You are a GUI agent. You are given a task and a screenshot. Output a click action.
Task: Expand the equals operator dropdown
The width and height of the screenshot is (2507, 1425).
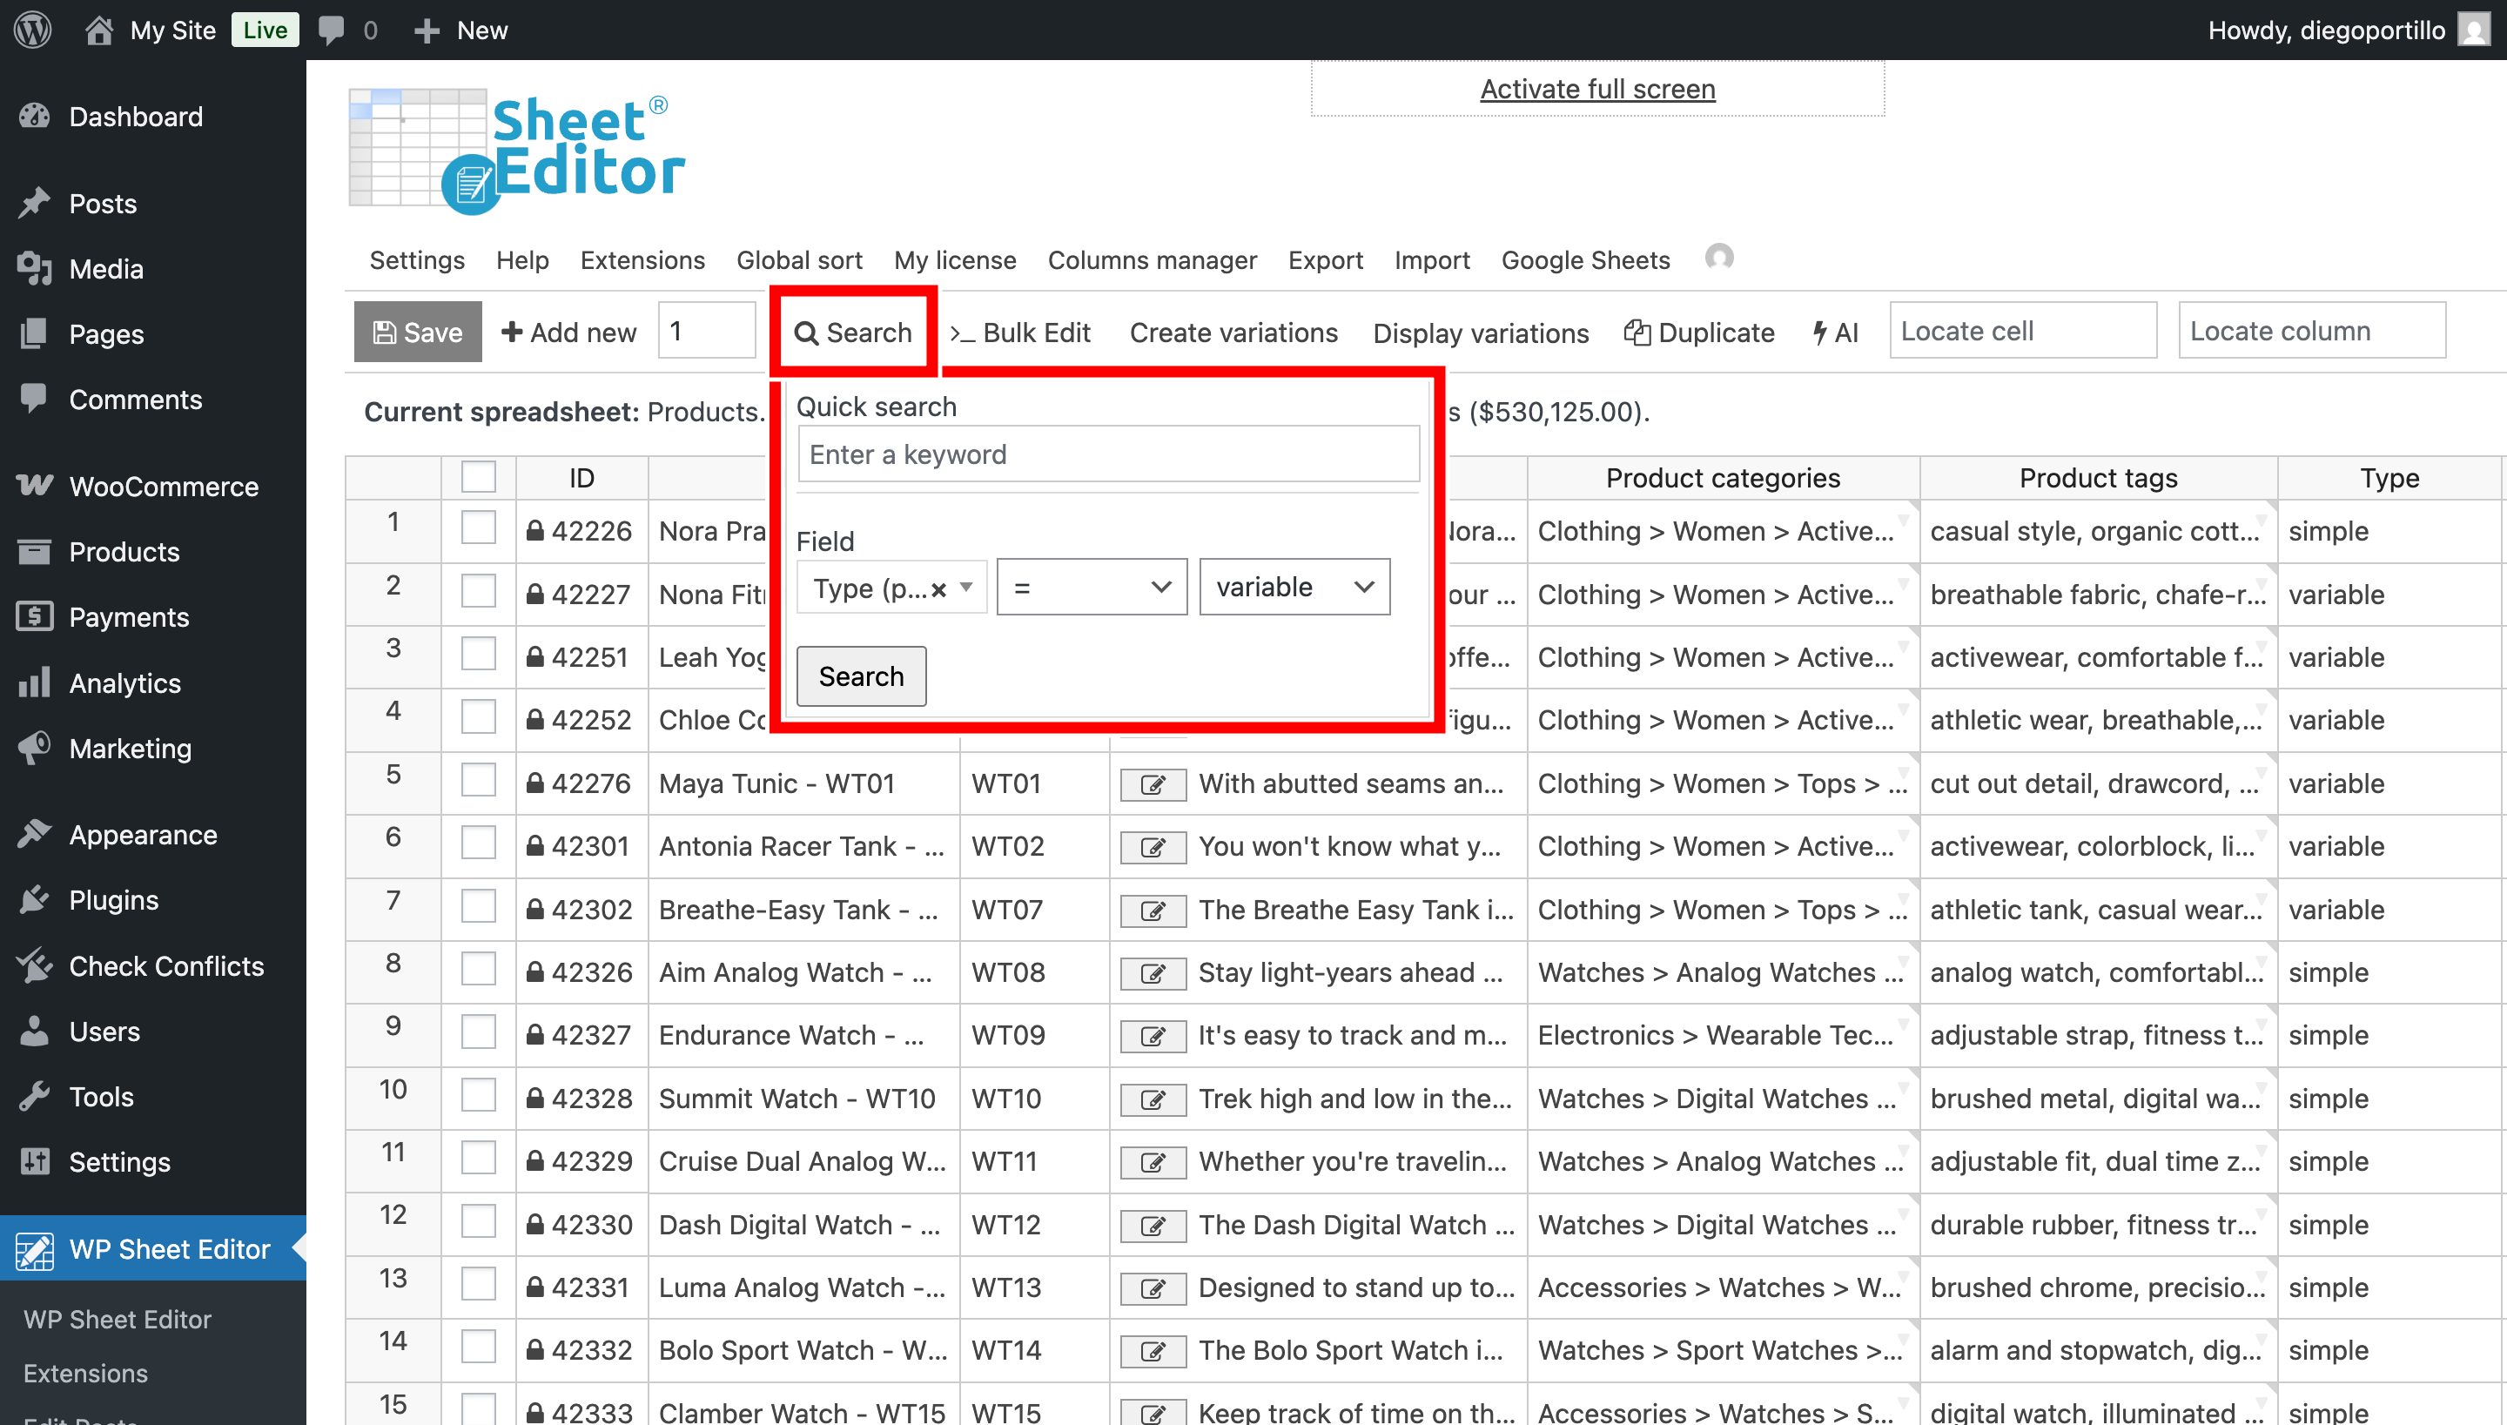tap(1091, 588)
